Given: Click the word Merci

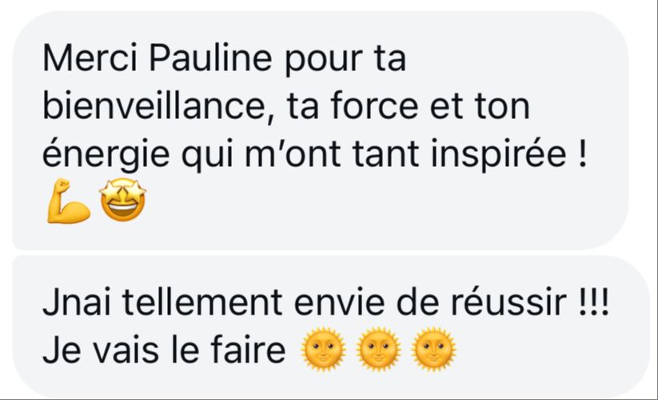Looking at the screenshot, I should 90,57.
